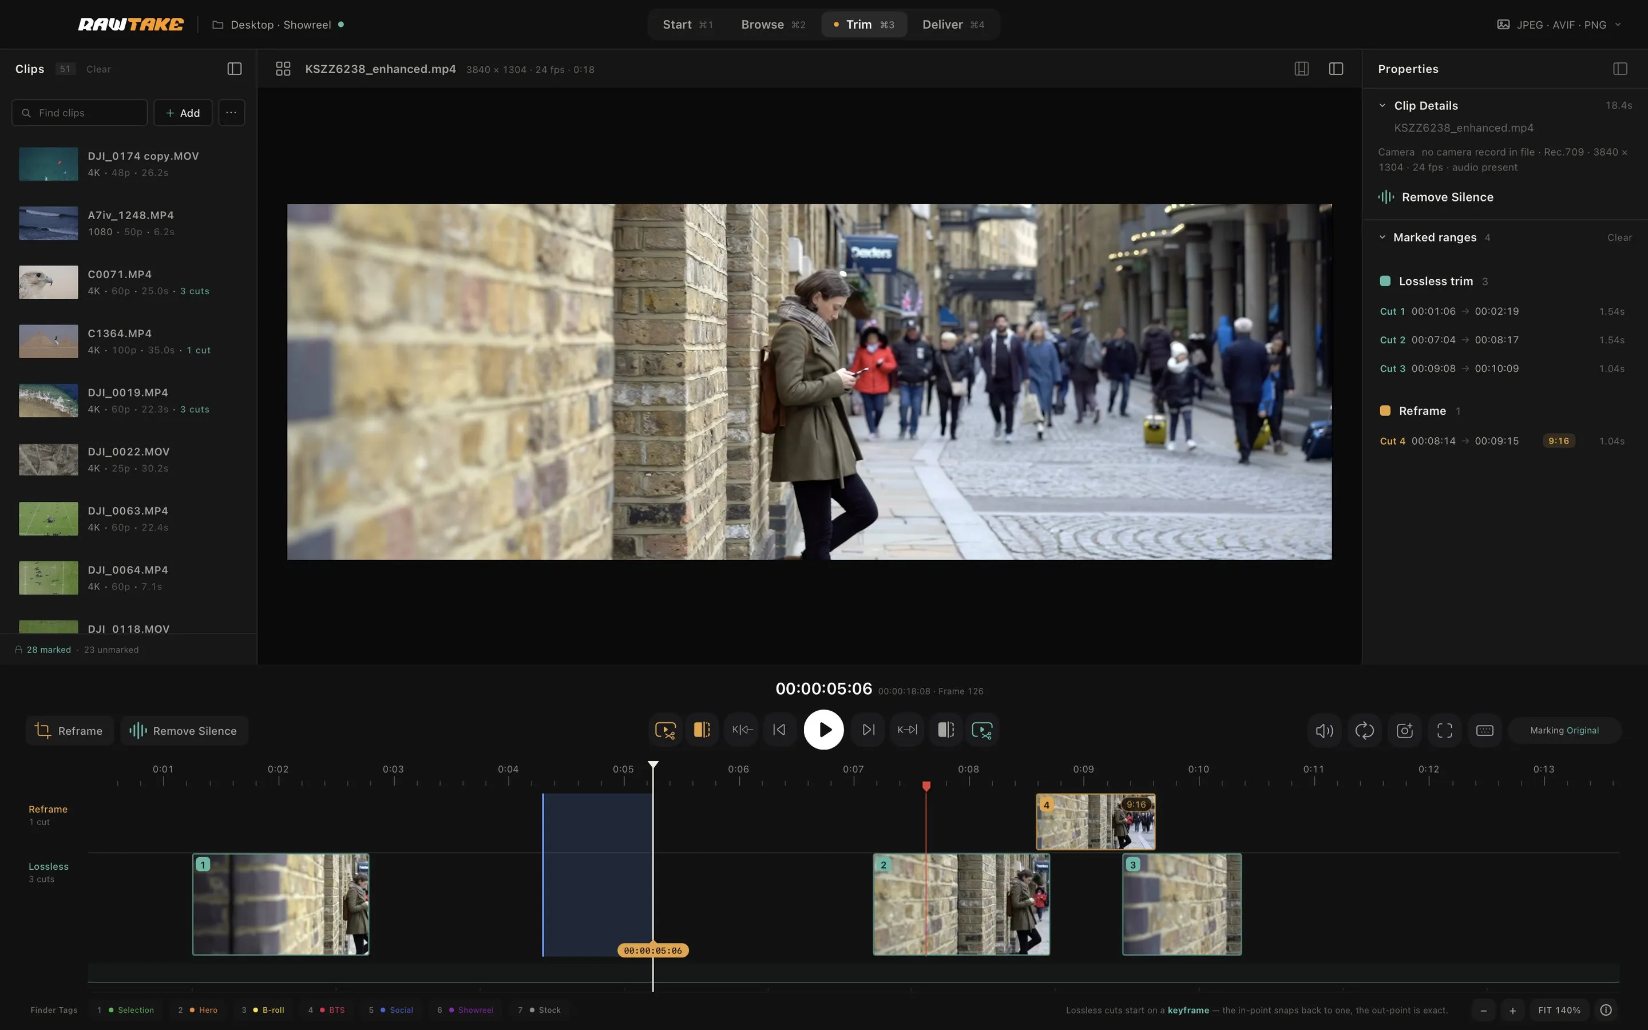Viewport: 1648px width, 1030px height.
Task: Toggle loop playback
Action: coord(1365,731)
